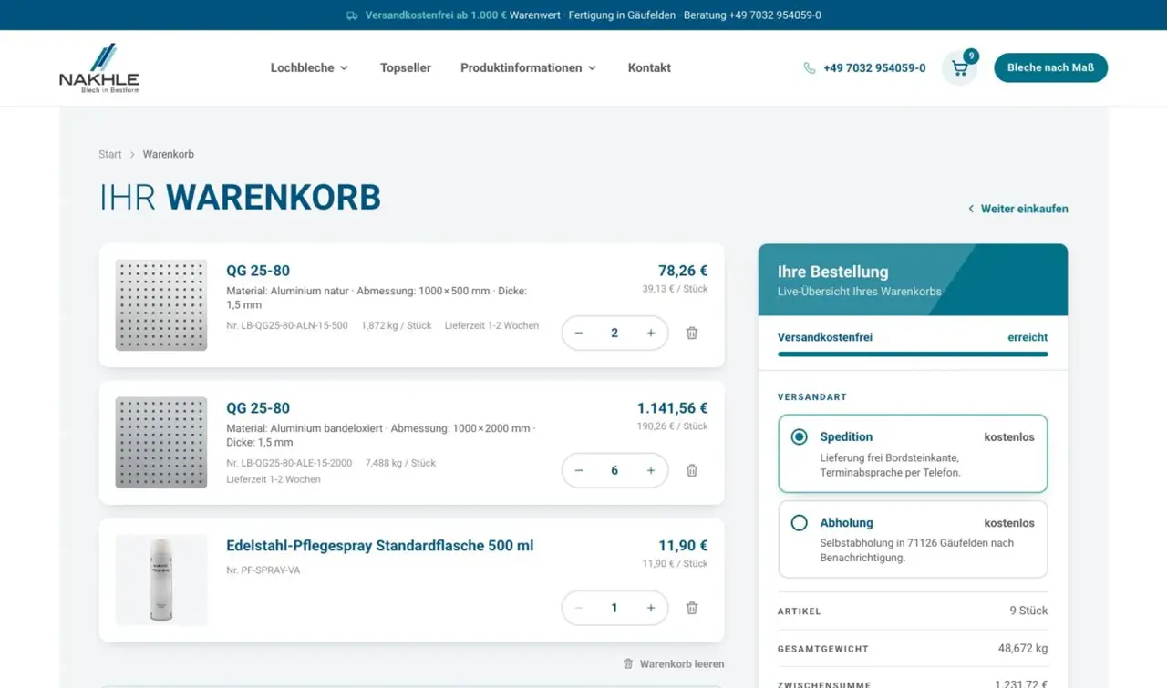Expand the Lochbleche menu
The image size is (1167, 688).
[310, 68]
